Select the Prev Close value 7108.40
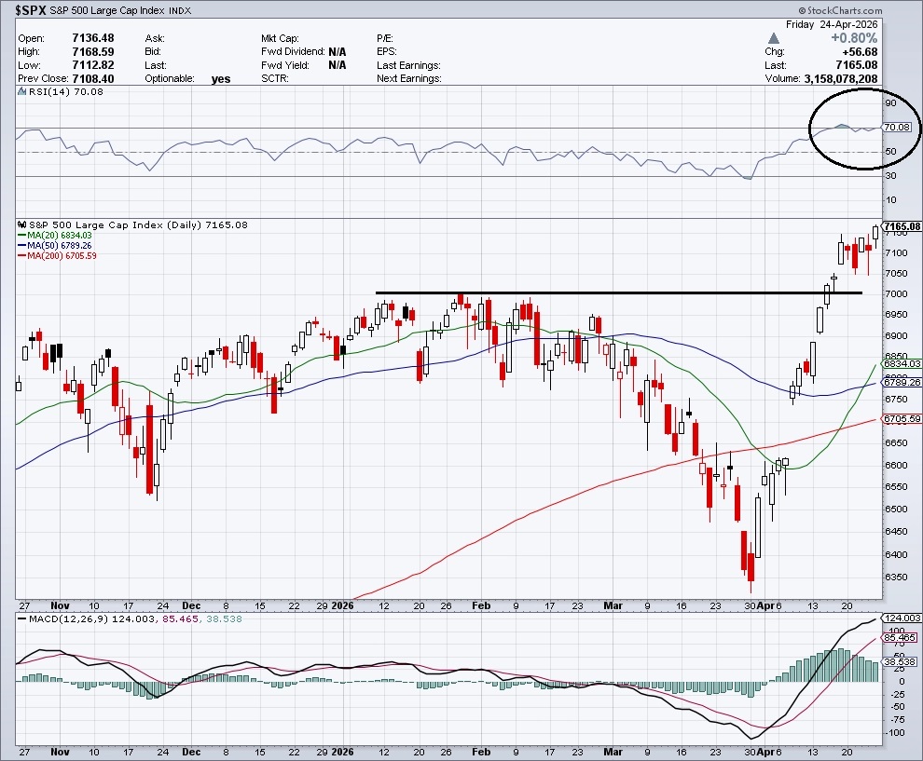The height and width of the screenshot is (761, 923). point(93,79)
